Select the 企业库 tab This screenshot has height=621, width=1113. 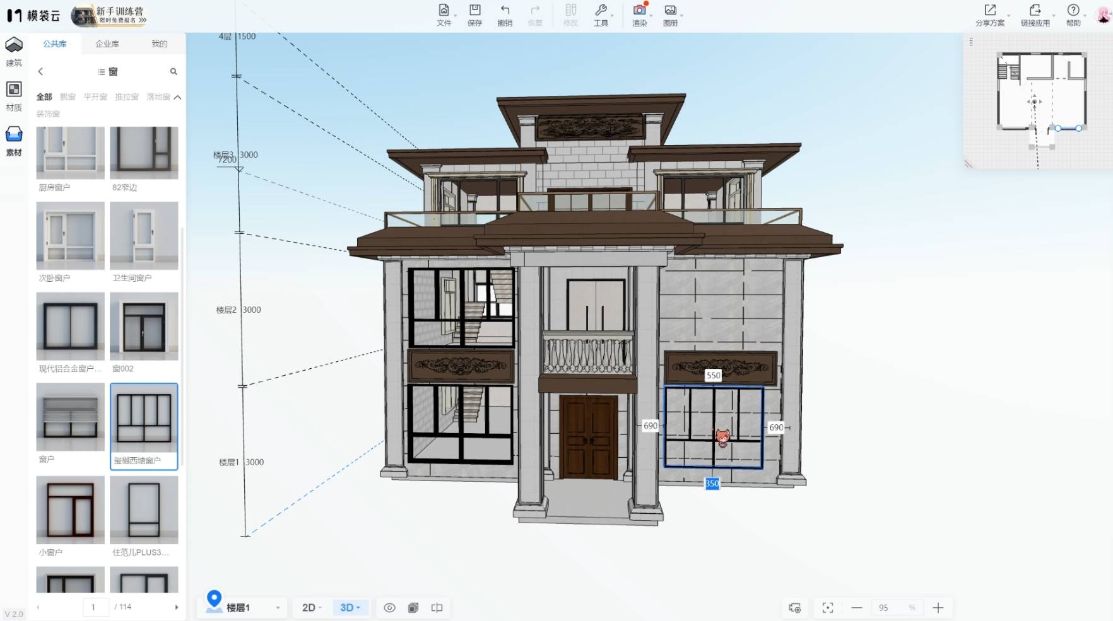pos(107,44)
